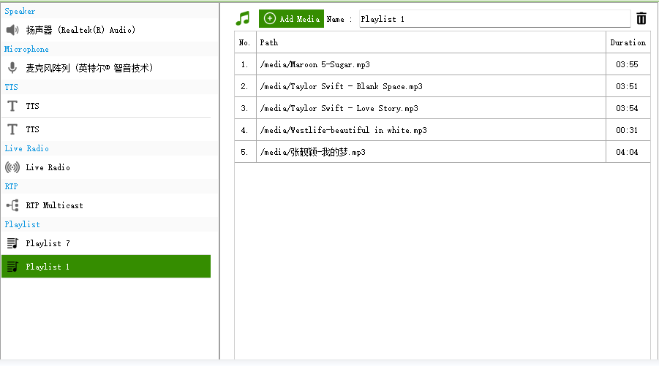The image size is (659, 366).
Task: Select the Maroon 5-Sugar.mp3 row
Action: (442, 64)
